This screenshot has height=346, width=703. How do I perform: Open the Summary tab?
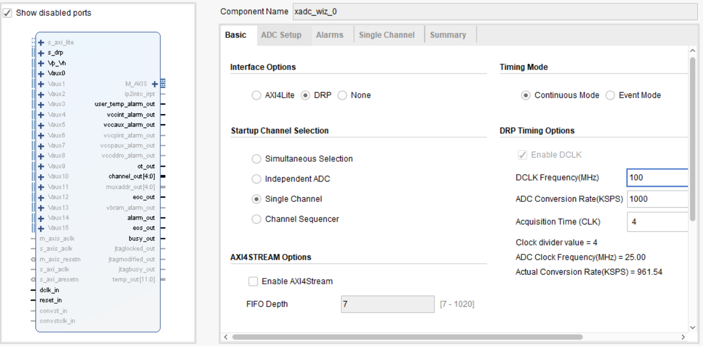[x=447, y=35]
